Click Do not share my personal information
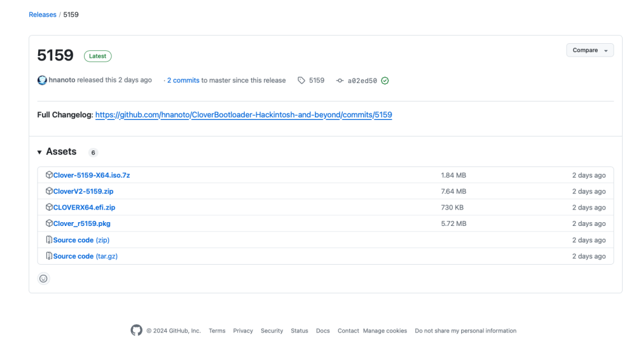 [466, 331]
